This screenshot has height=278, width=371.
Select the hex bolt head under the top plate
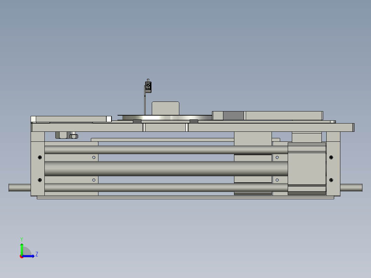point(74,136)
